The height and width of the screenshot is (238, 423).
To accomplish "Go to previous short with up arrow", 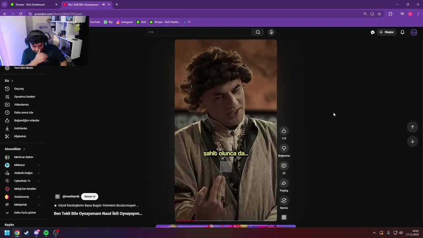I will (412, 127).
